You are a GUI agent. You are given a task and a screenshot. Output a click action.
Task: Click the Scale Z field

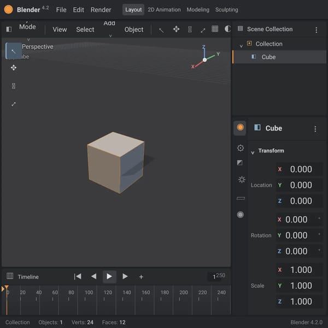tap(299, 301)
